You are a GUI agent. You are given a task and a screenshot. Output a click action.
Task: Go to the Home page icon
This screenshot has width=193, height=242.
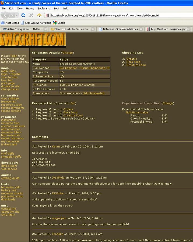pos(39,15)
